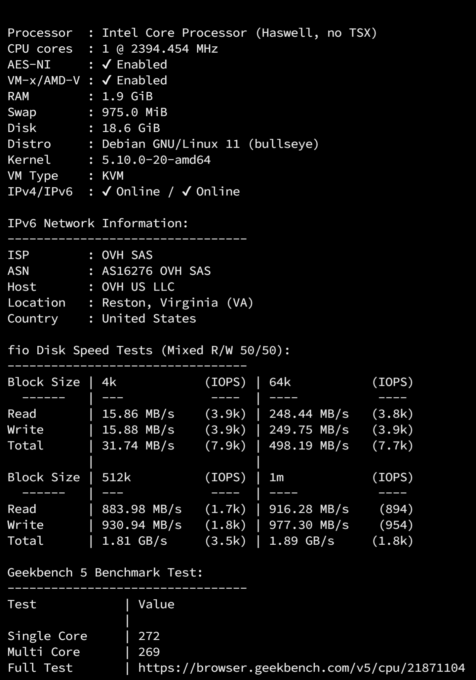Click the AES-NI Enabled checkmark
Viewport: 476px width, 680px height.
(106, 64)
